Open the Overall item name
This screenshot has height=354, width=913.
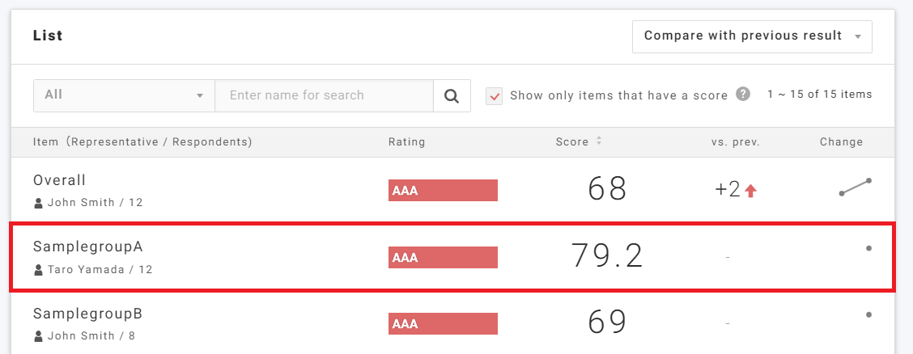coord(59,180)
